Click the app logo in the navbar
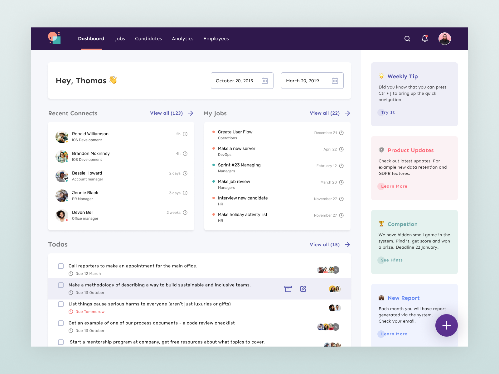Image resolution: width=499 pixels, height=374 pixels. [54, 38]
